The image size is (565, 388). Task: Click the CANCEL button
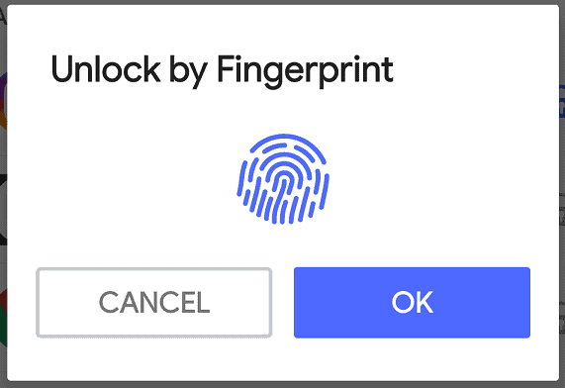153,303
